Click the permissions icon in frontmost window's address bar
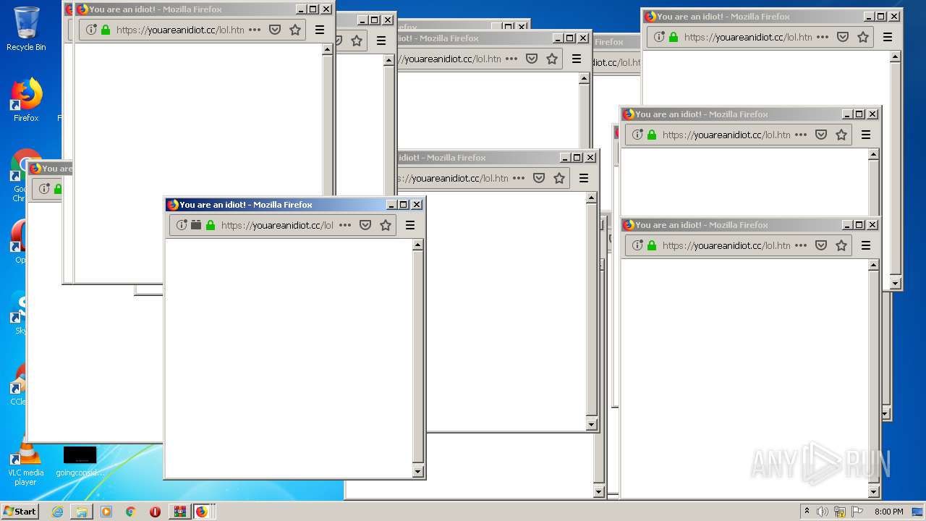Image resolution: width=926 pixels, height=521 pixels. [x=196, y=225]
